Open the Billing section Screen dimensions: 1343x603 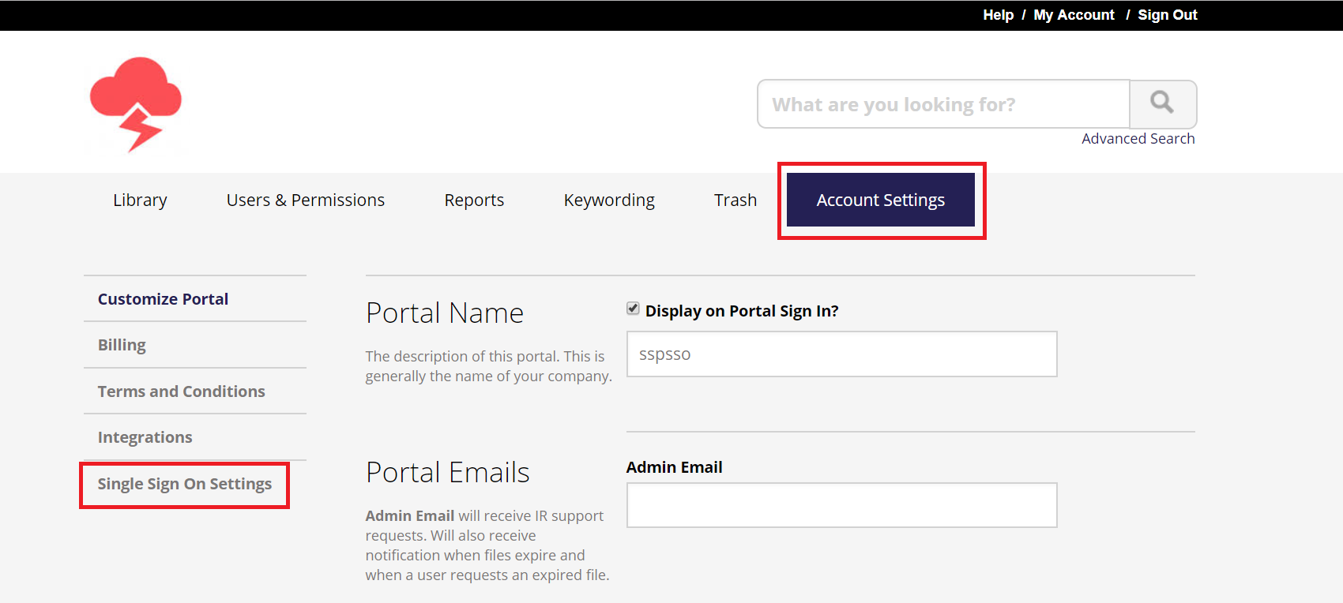pos(122,345)
